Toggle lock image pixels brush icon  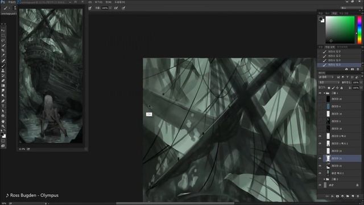click(333, 88)
